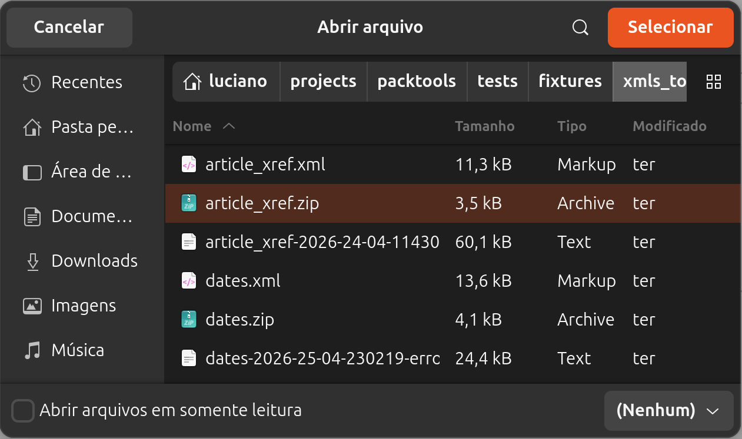The width and height of the screenshot is (742, 439).
Task: Sort by Tipo column header
Action: pyautogui.click(x=572, y=126)
